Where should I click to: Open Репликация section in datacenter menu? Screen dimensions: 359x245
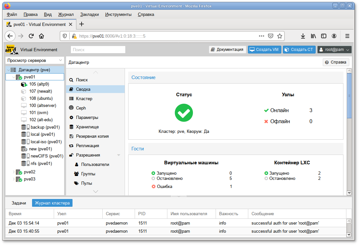point(95,146)
